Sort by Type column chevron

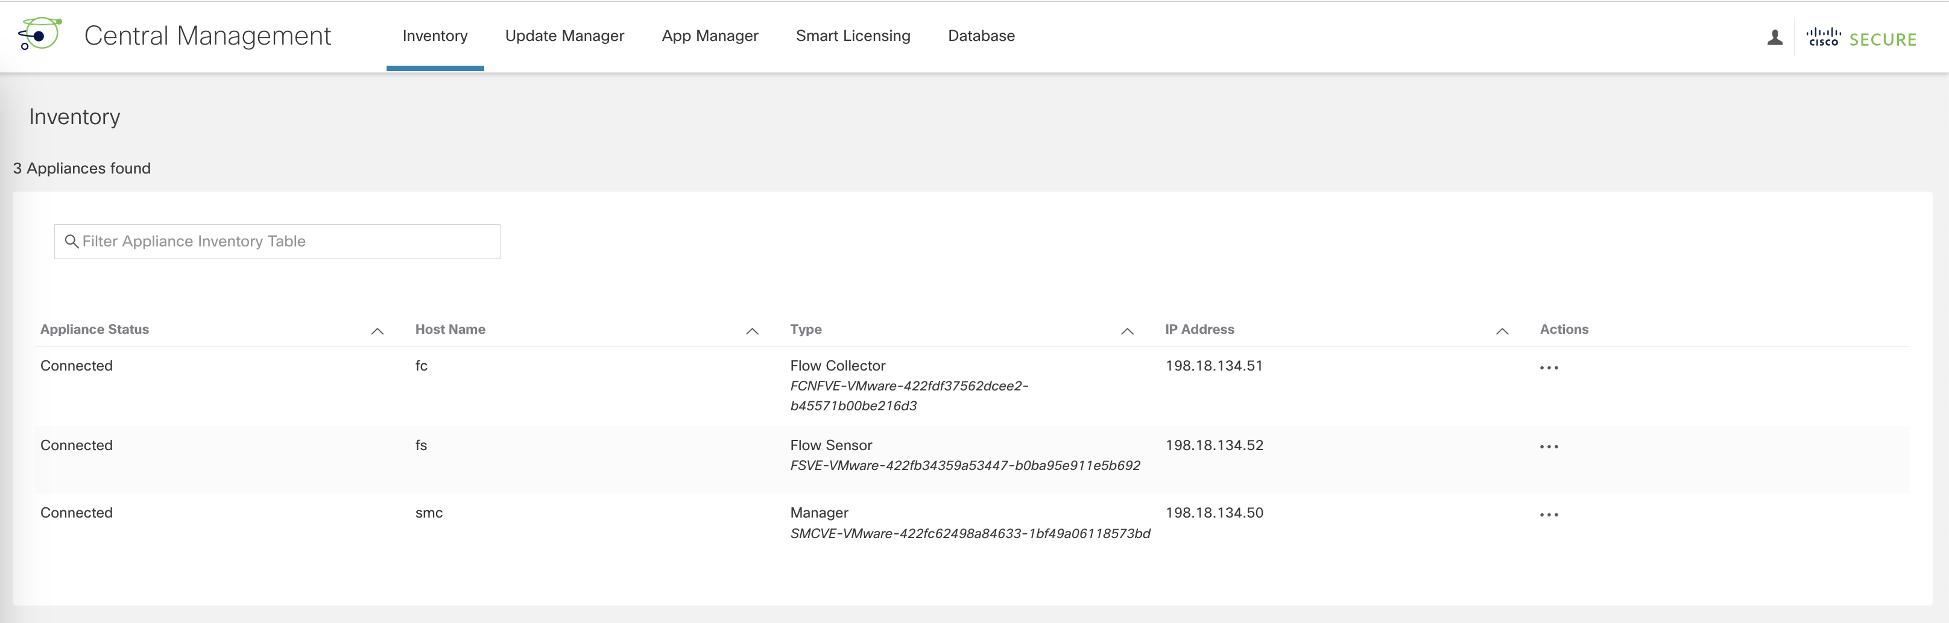[x=1126, y=331]
